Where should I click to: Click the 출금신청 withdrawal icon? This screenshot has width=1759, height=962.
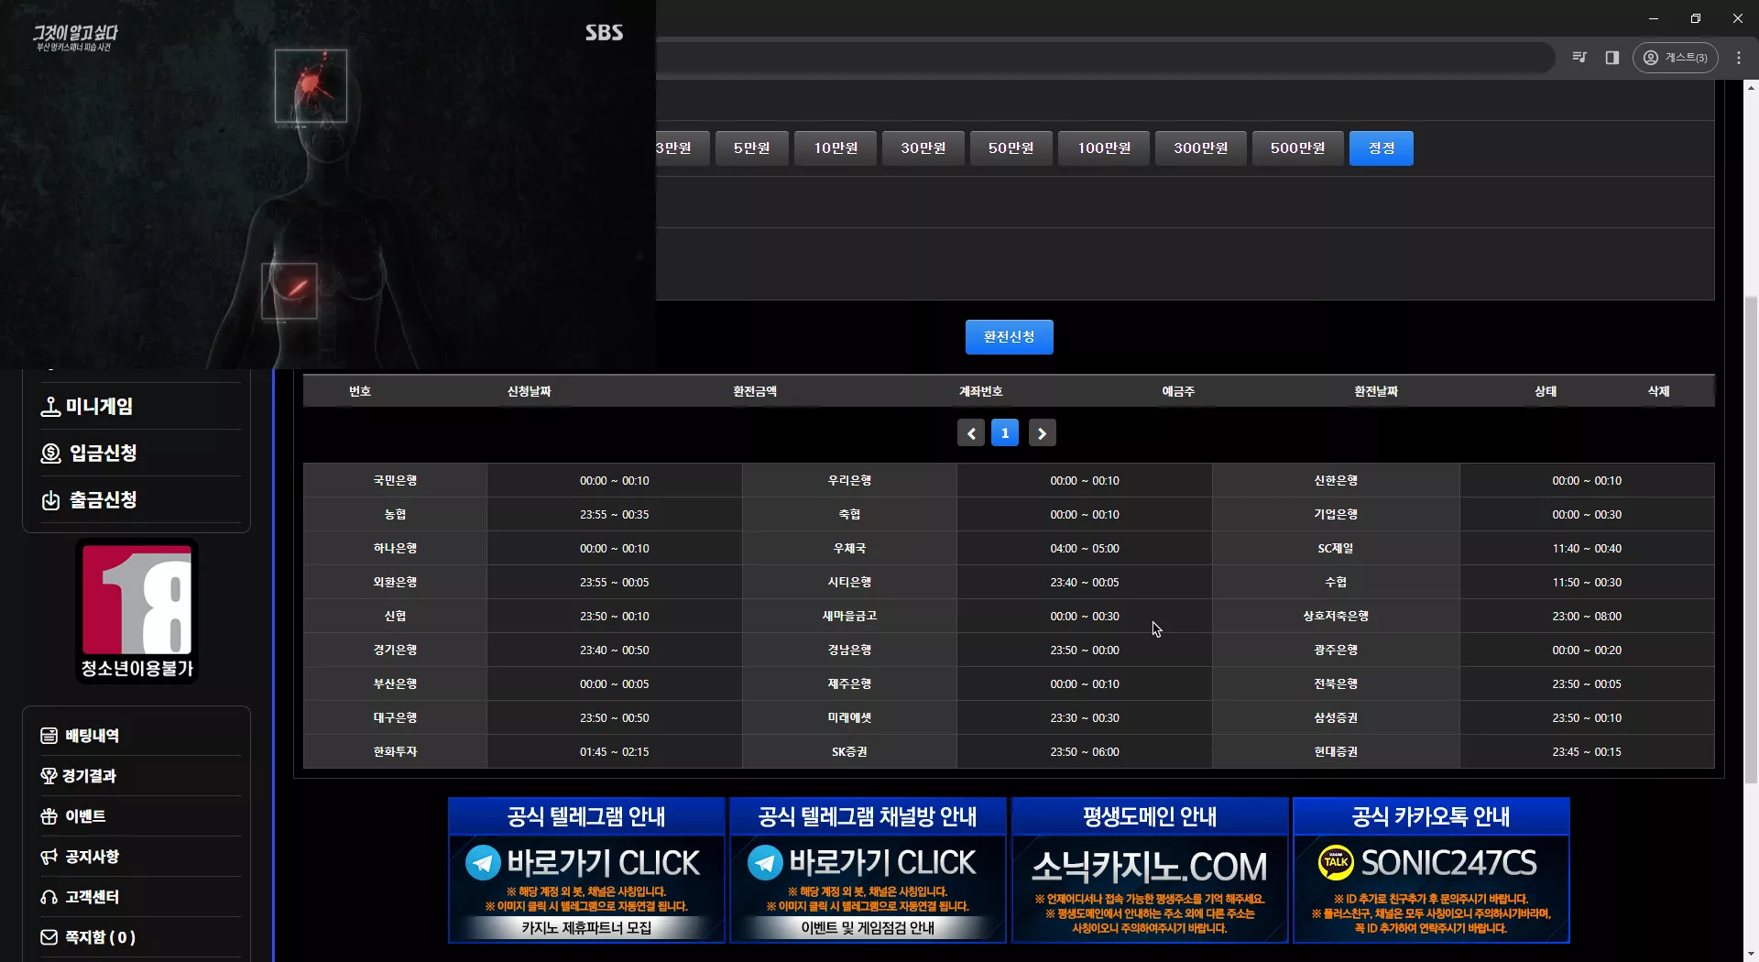click(50, 500)
